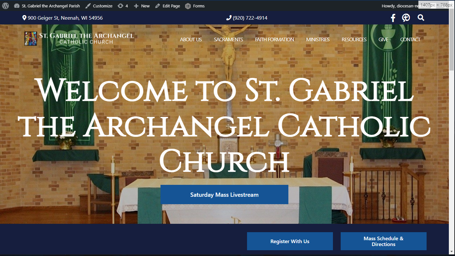Open the About Us menu
The image size is (455, 256).
click(x=191, y=40)
